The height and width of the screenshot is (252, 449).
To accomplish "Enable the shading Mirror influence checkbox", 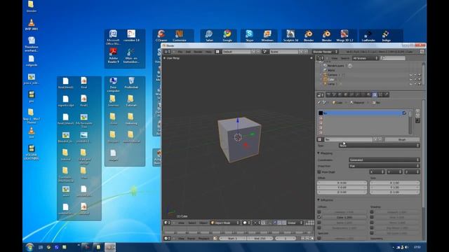I will [372, 223].
